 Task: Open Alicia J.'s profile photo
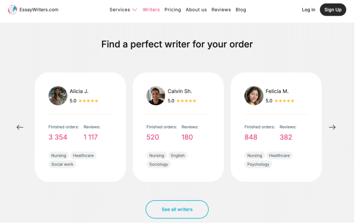(x=58, y=96)
